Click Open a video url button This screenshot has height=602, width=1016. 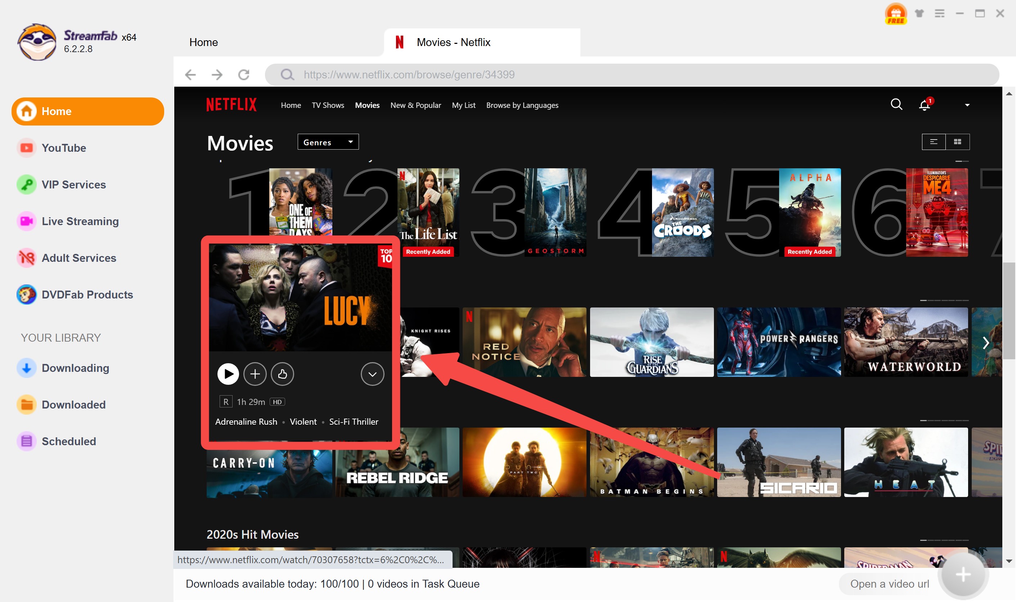[889, 584]
